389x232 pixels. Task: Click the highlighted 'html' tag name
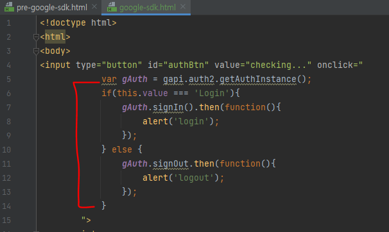(55, 37)
